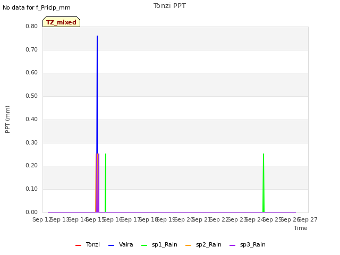Click the green spike just after Sep 15
The width and height of the screenshot is (340, 255).
[106, 183]
